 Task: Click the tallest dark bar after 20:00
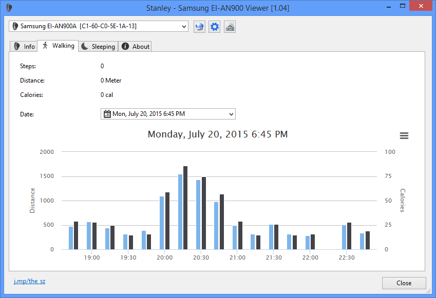coord(185,208)
